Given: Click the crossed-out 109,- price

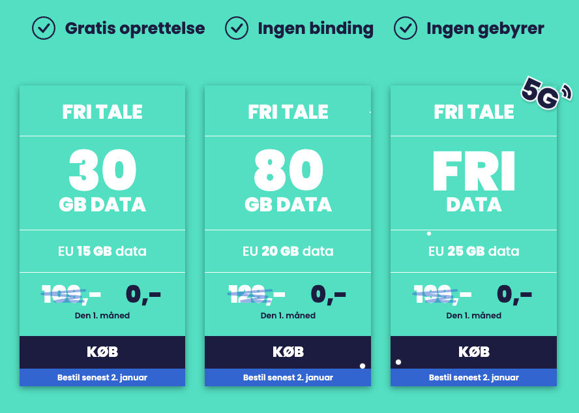Looking at the screenshot, I should click(71, 294).
